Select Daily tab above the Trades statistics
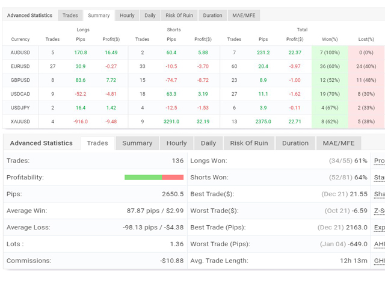 pos(208,143)
